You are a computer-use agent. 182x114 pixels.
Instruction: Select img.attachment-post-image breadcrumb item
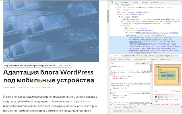(150, 56)
